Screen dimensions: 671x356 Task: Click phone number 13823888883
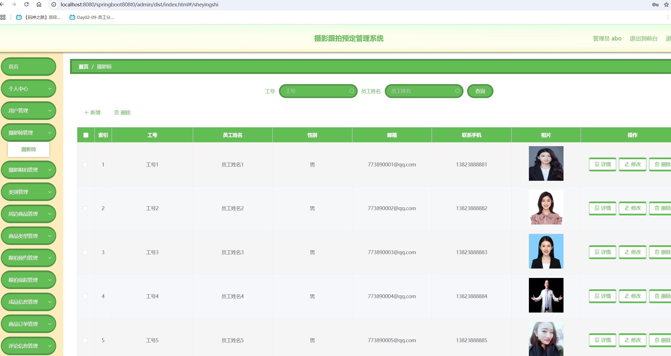click(472, 252)
